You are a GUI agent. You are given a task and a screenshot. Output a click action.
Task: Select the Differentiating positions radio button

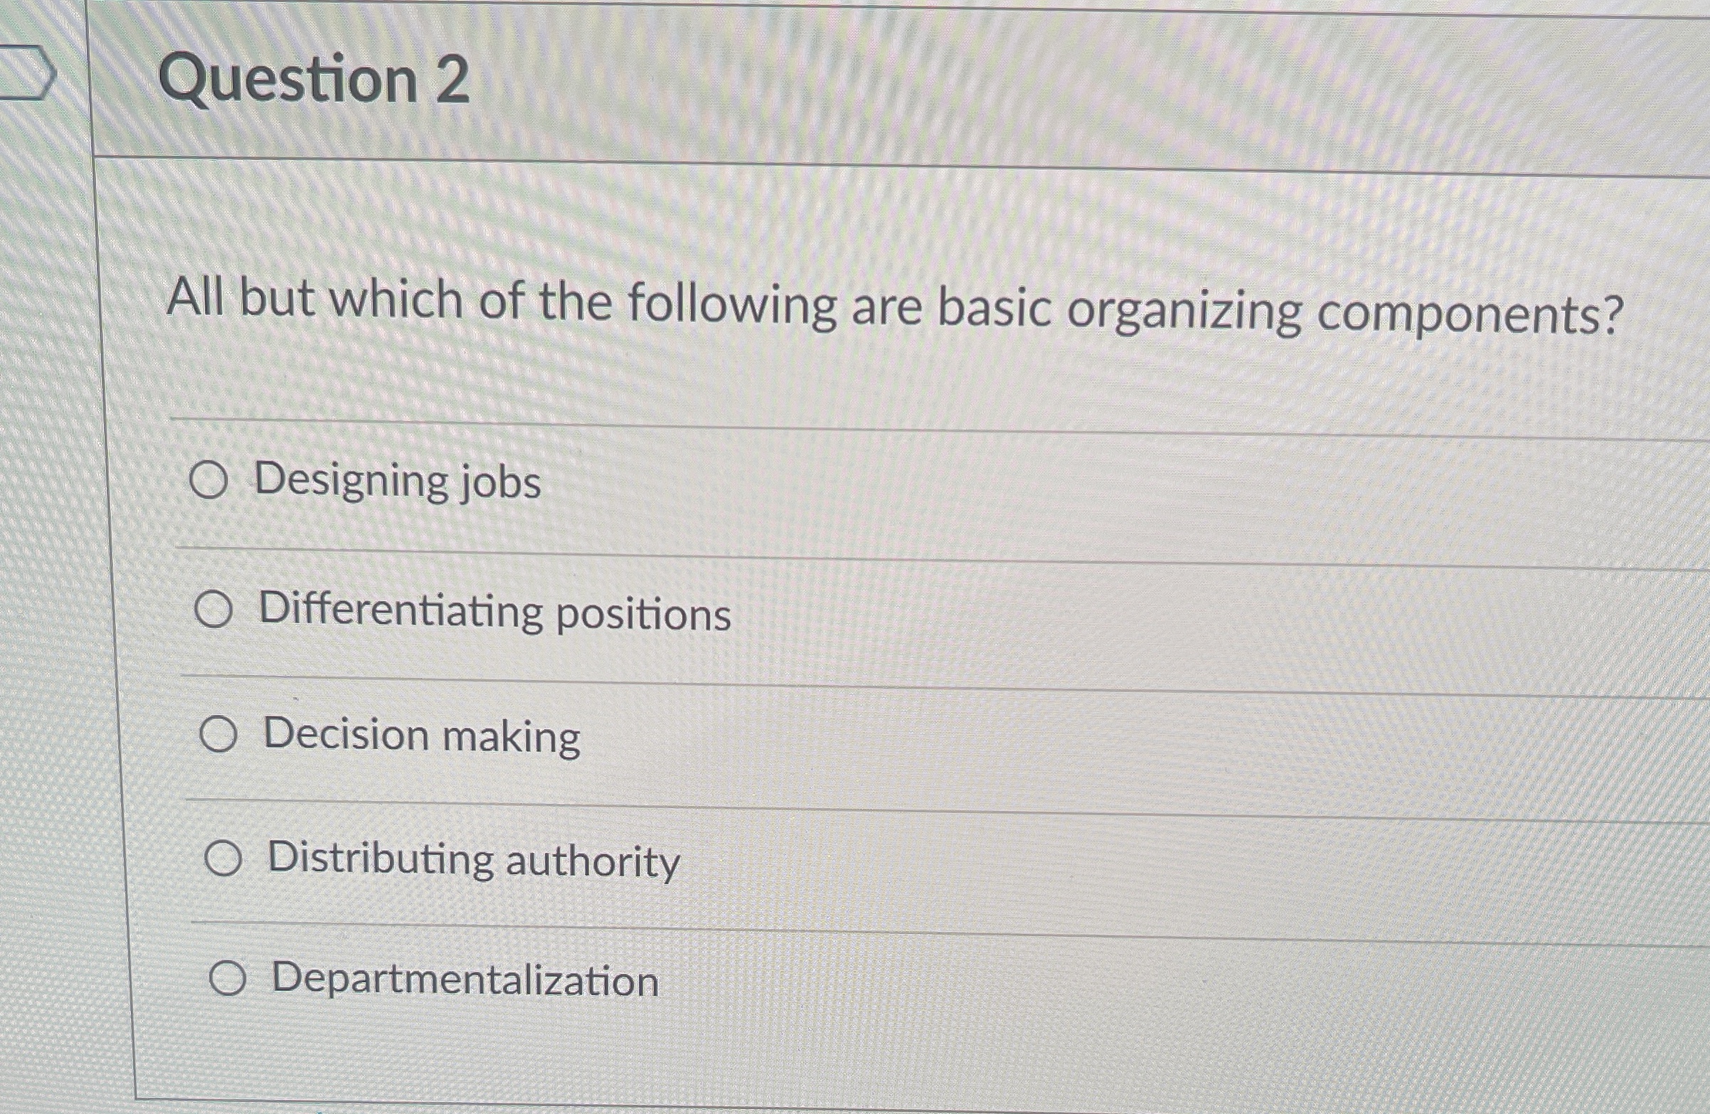pyautogui.click(x=213, y=610)
